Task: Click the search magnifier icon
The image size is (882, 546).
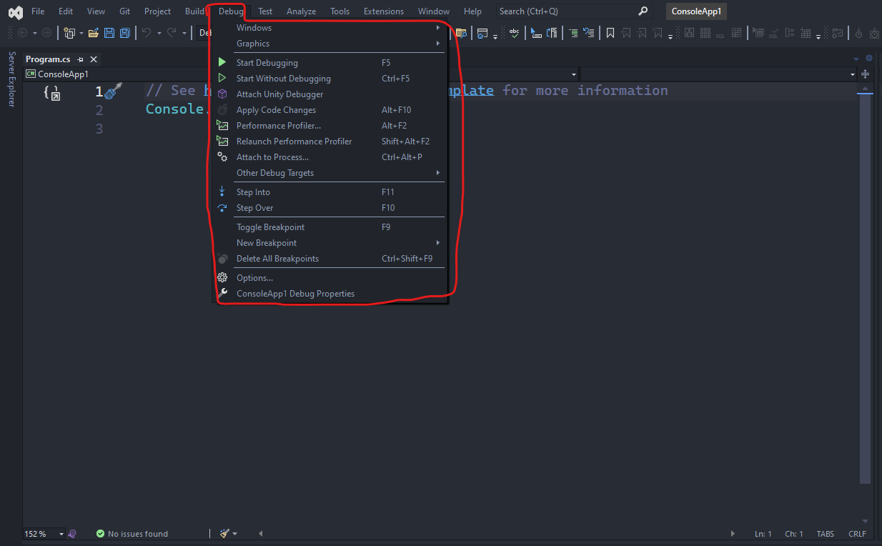Action: click(643, 11)
